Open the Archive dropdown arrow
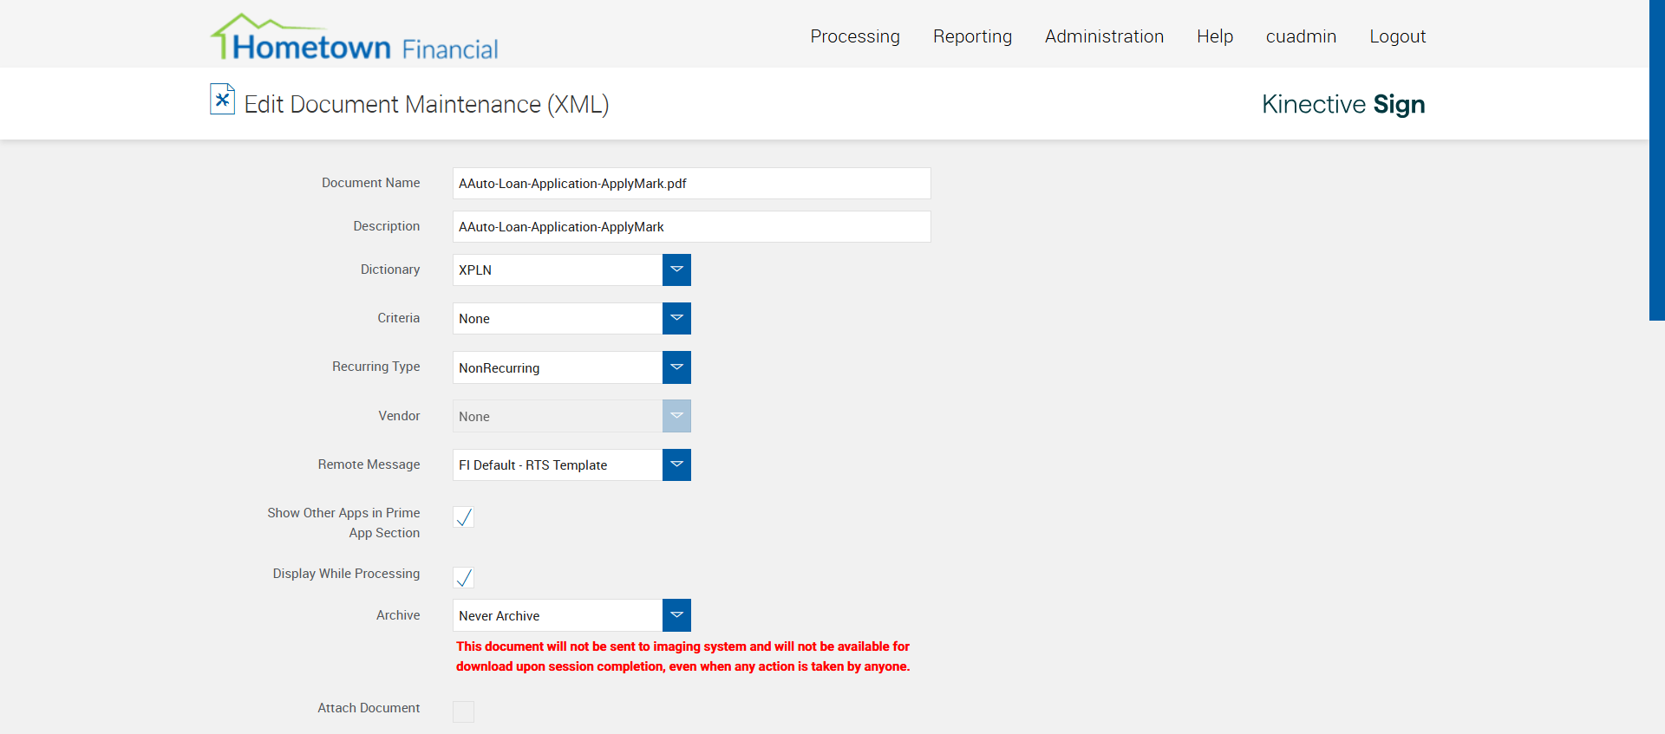The height and width of the screenshot is (734, 1665). click(x=676, y=615)
